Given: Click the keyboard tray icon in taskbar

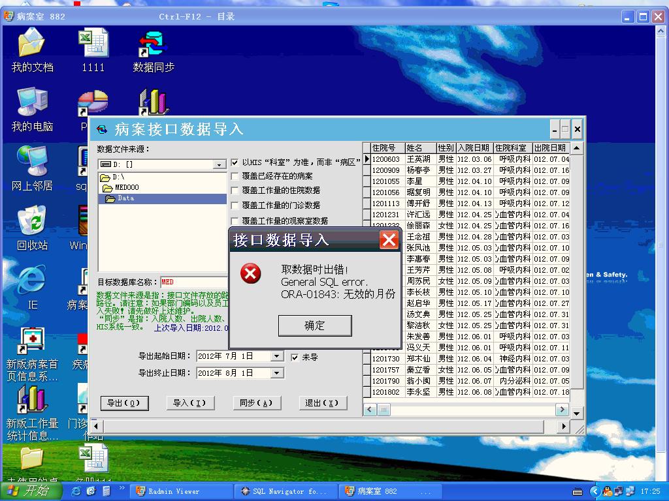Looking at the screenshot, I should tap(578, 492).
